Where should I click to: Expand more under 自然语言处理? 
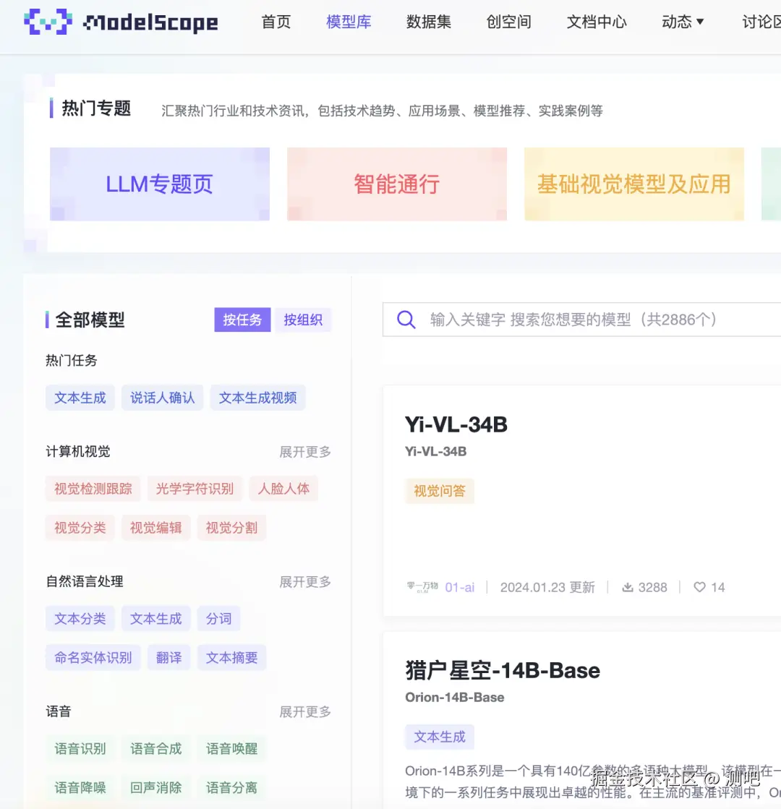click(x=305, y=582)
